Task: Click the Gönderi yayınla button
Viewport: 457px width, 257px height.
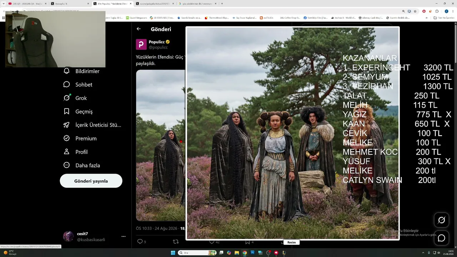Action: 91,181
